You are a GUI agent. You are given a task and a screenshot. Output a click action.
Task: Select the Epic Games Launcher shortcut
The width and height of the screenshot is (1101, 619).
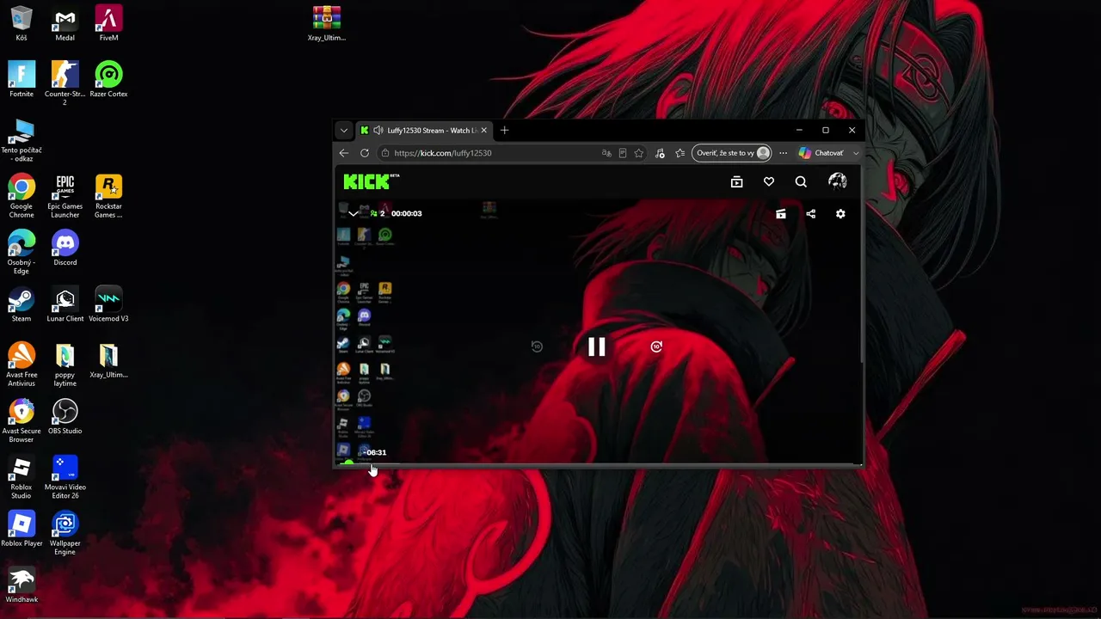coord(65,196)
